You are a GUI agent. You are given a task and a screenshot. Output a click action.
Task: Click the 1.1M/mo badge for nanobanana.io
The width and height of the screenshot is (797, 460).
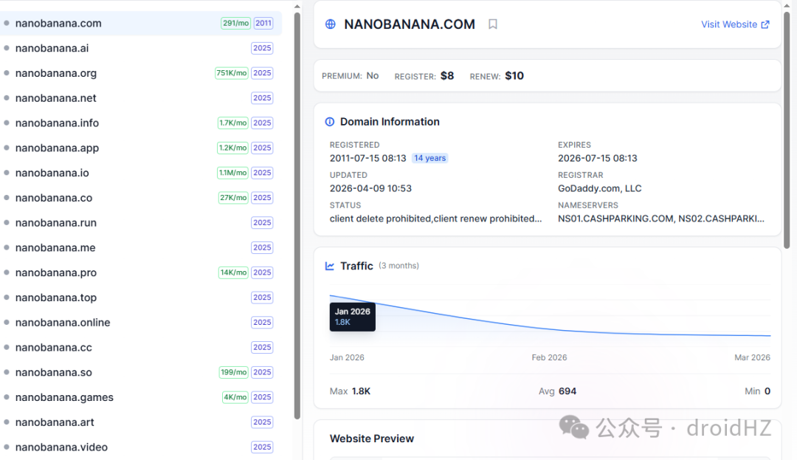[x=232, y=173]
